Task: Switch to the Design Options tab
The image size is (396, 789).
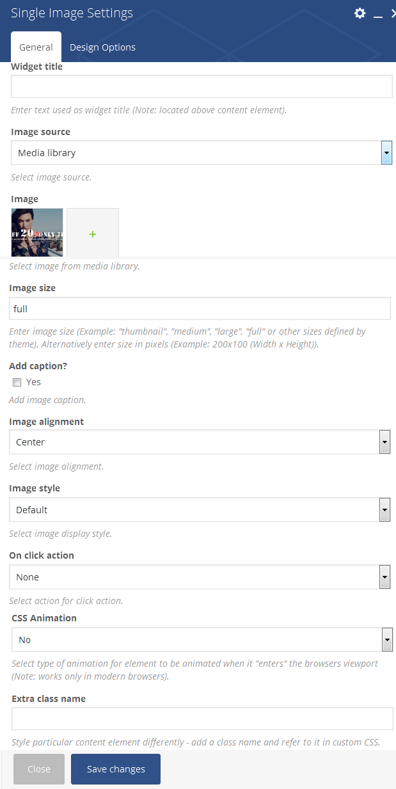Action: pos(102,47)
